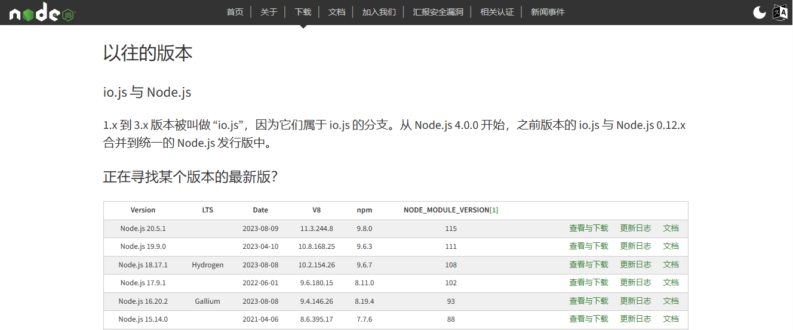Viewport: 793px width, 330px height.
Task: Click V8 version 8.6.395.17
Action: [316, 319]
